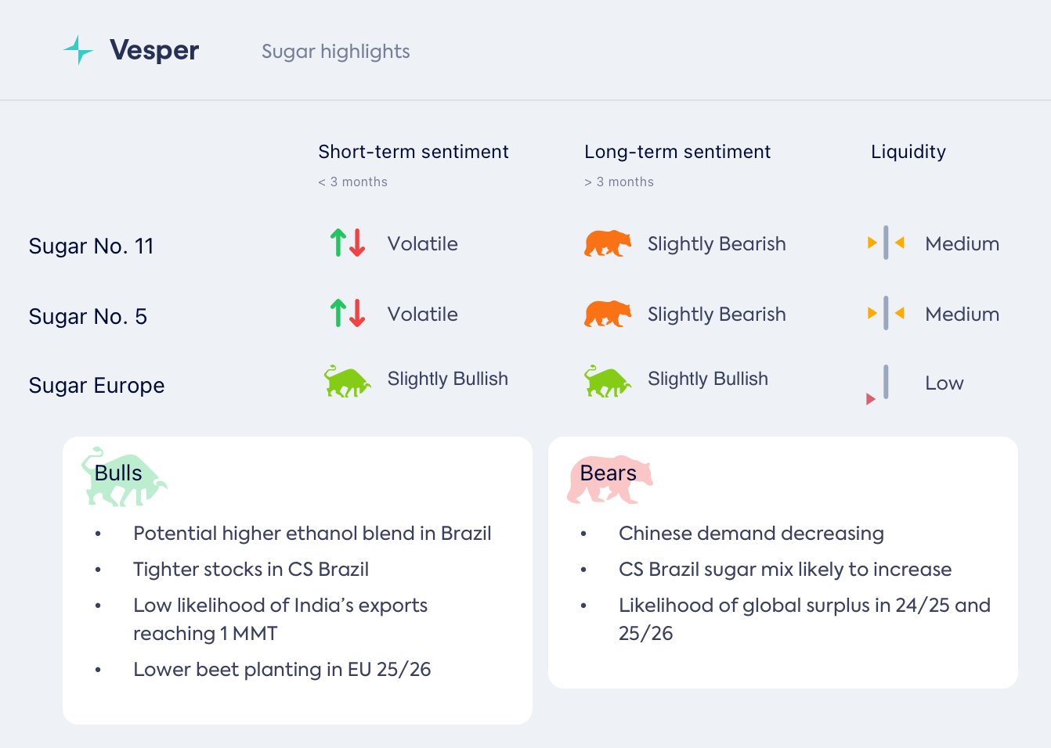Select the Short-term sentiment column header
Viewport: 1051px width, 748px height.
413,152
